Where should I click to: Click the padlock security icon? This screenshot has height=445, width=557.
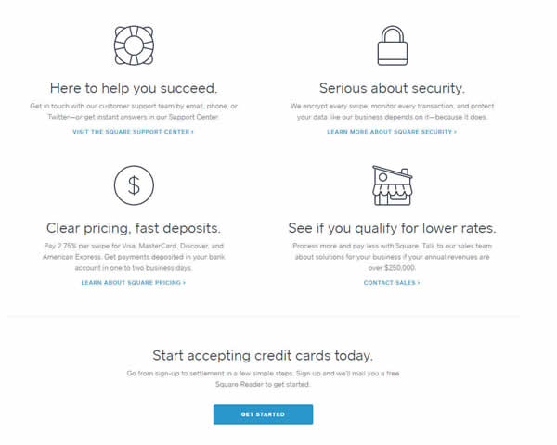click(x=392, y=45)
